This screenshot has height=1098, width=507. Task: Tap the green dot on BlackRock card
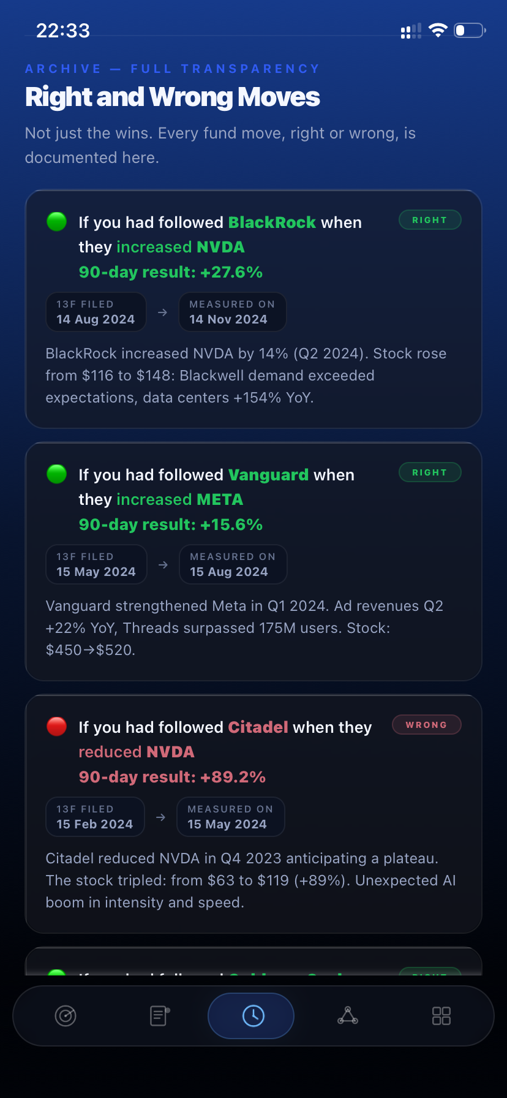[x=57, y=222]
